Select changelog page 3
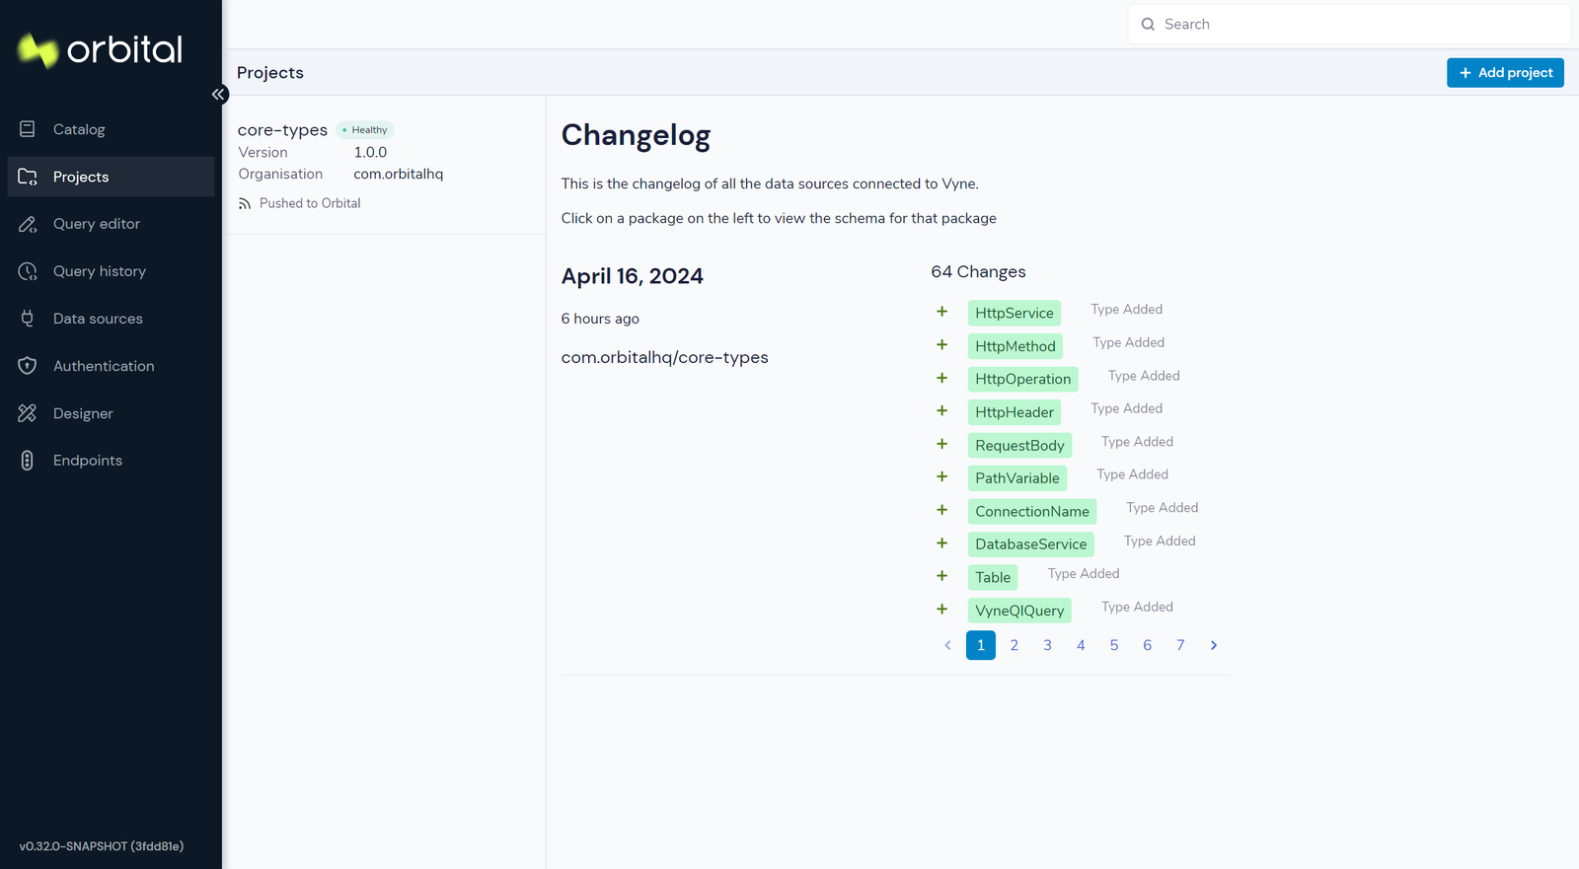This screenshot has width=1579, height=869. coord(1047,645)
